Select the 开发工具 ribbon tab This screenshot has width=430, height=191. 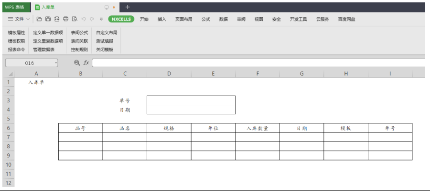click(x=298, y=19)
